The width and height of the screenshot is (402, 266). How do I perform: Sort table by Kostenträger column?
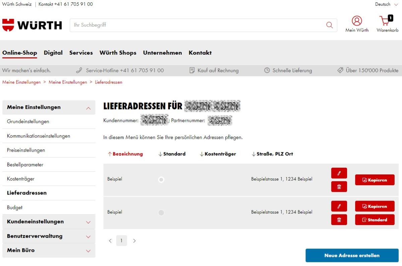click(x=218, y=154)
